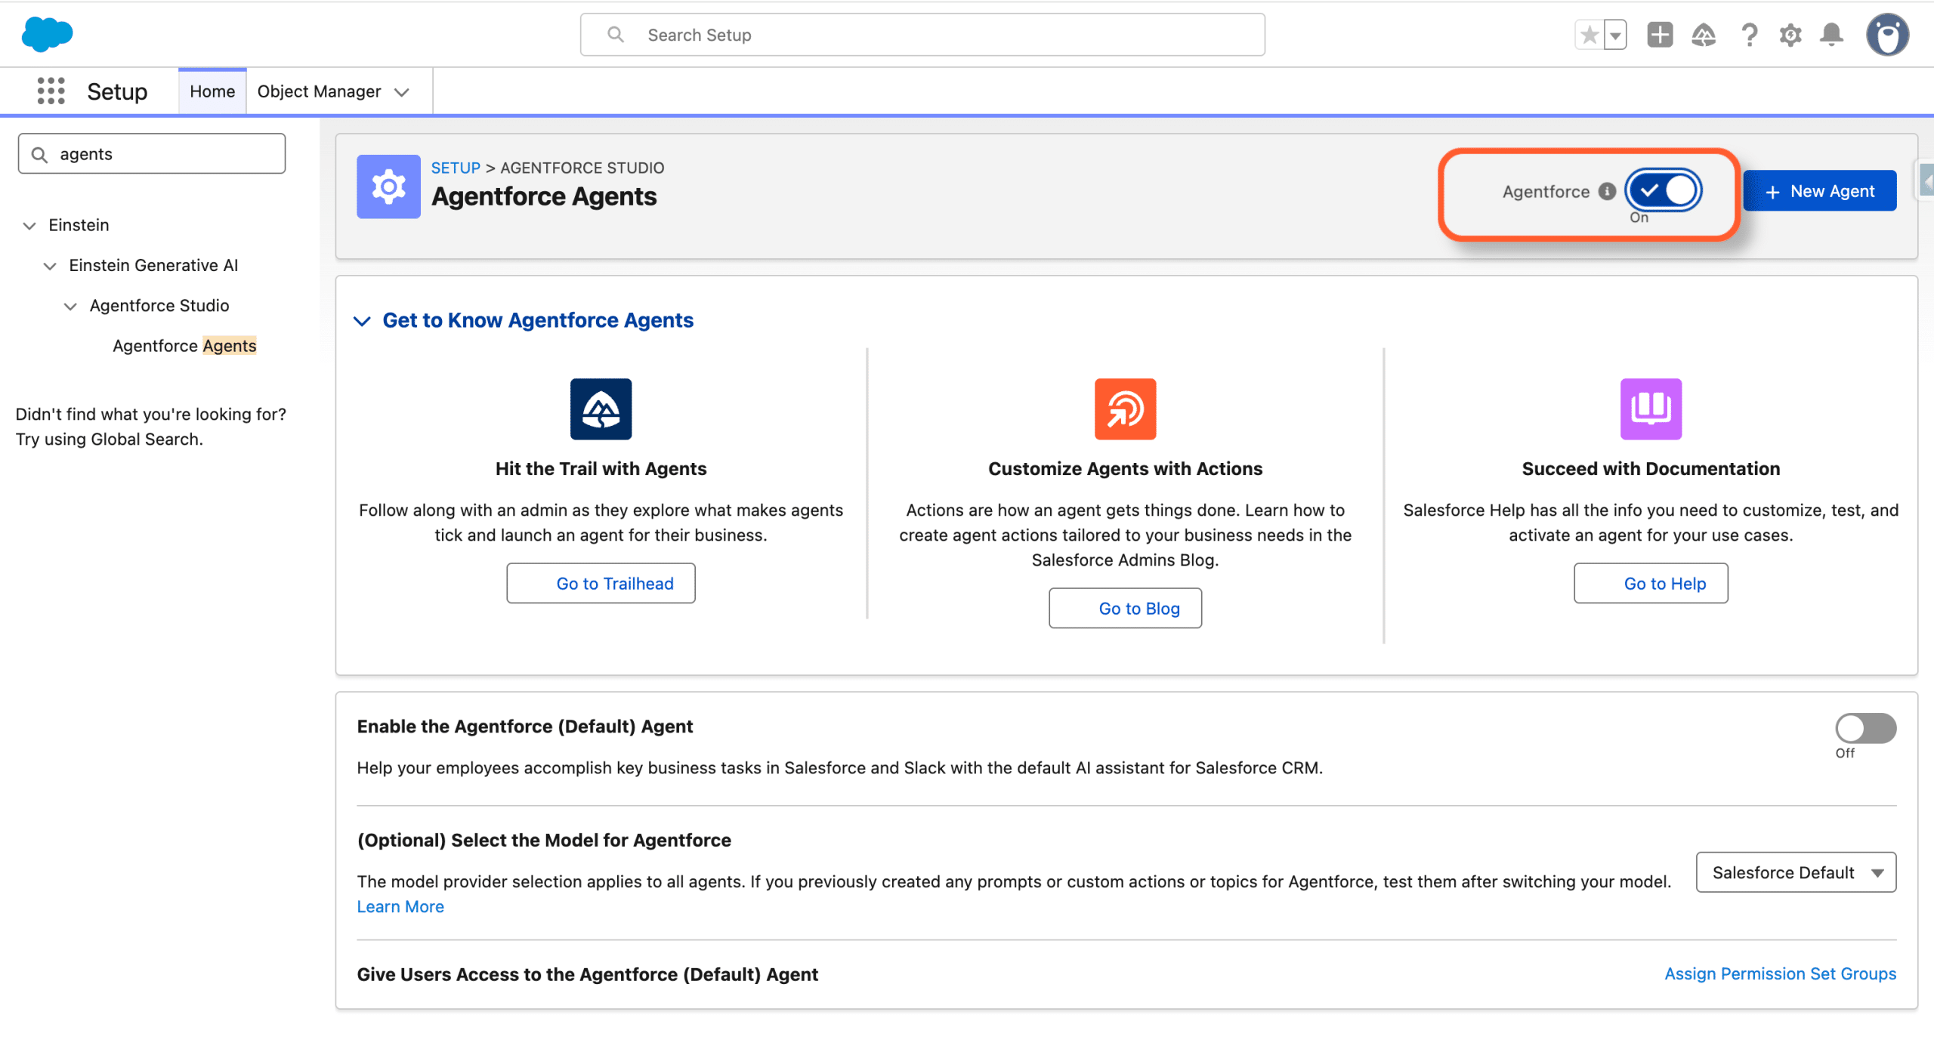The width and height of the screenshot is (1934, 1055).
Task: Enable the Agentforce (Default) Agent toggle
Action: click(1865, 728)
